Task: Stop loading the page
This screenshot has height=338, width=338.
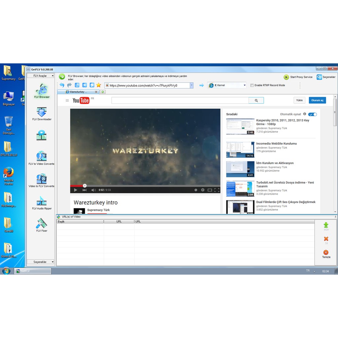Action: 84,85
